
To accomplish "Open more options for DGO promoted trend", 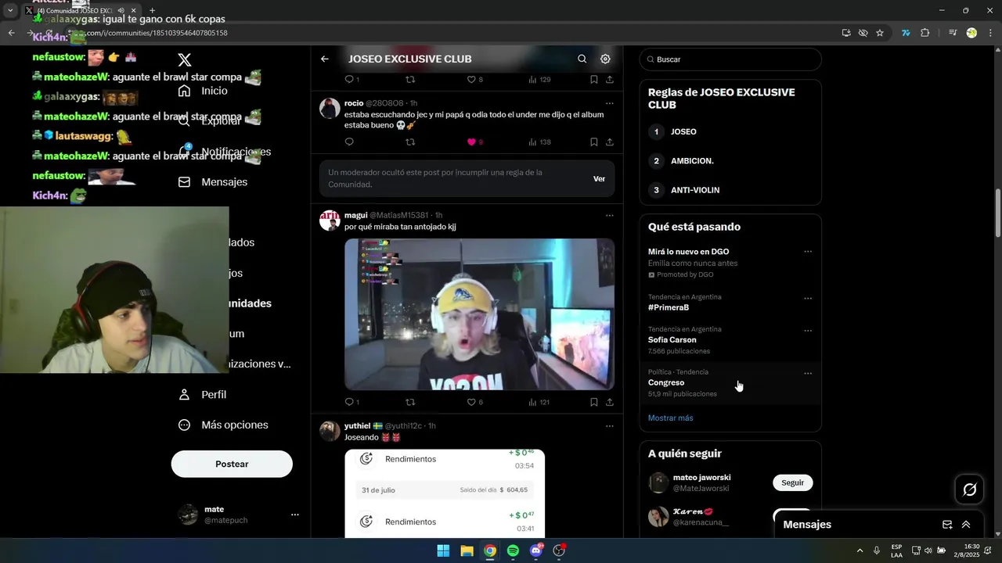I will [x=808, y=252].
